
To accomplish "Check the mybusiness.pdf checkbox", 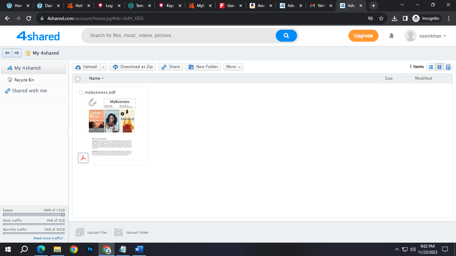I will point(81,92).
